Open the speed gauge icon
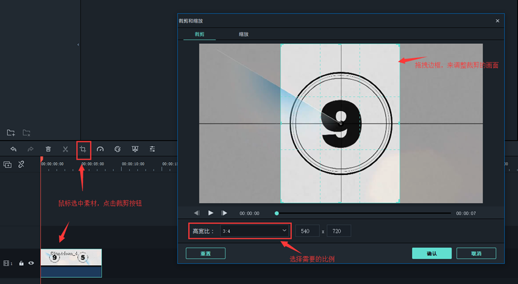 click(100, 149)
